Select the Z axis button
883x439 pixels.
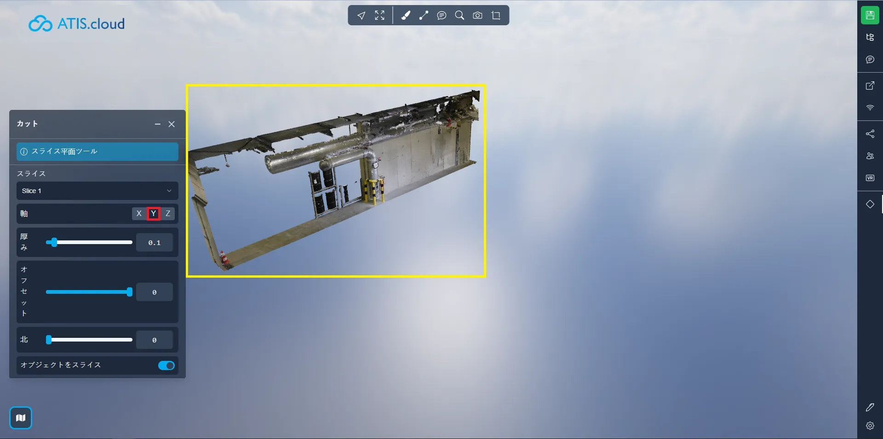pos(168,213)
